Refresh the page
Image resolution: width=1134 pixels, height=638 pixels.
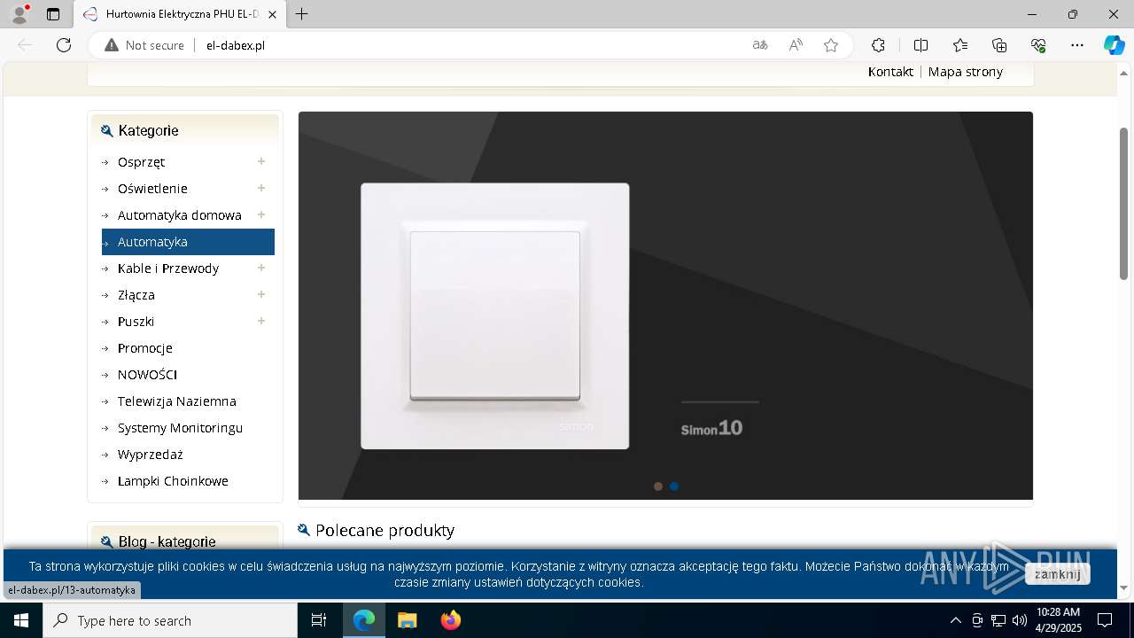pos(64,45)
